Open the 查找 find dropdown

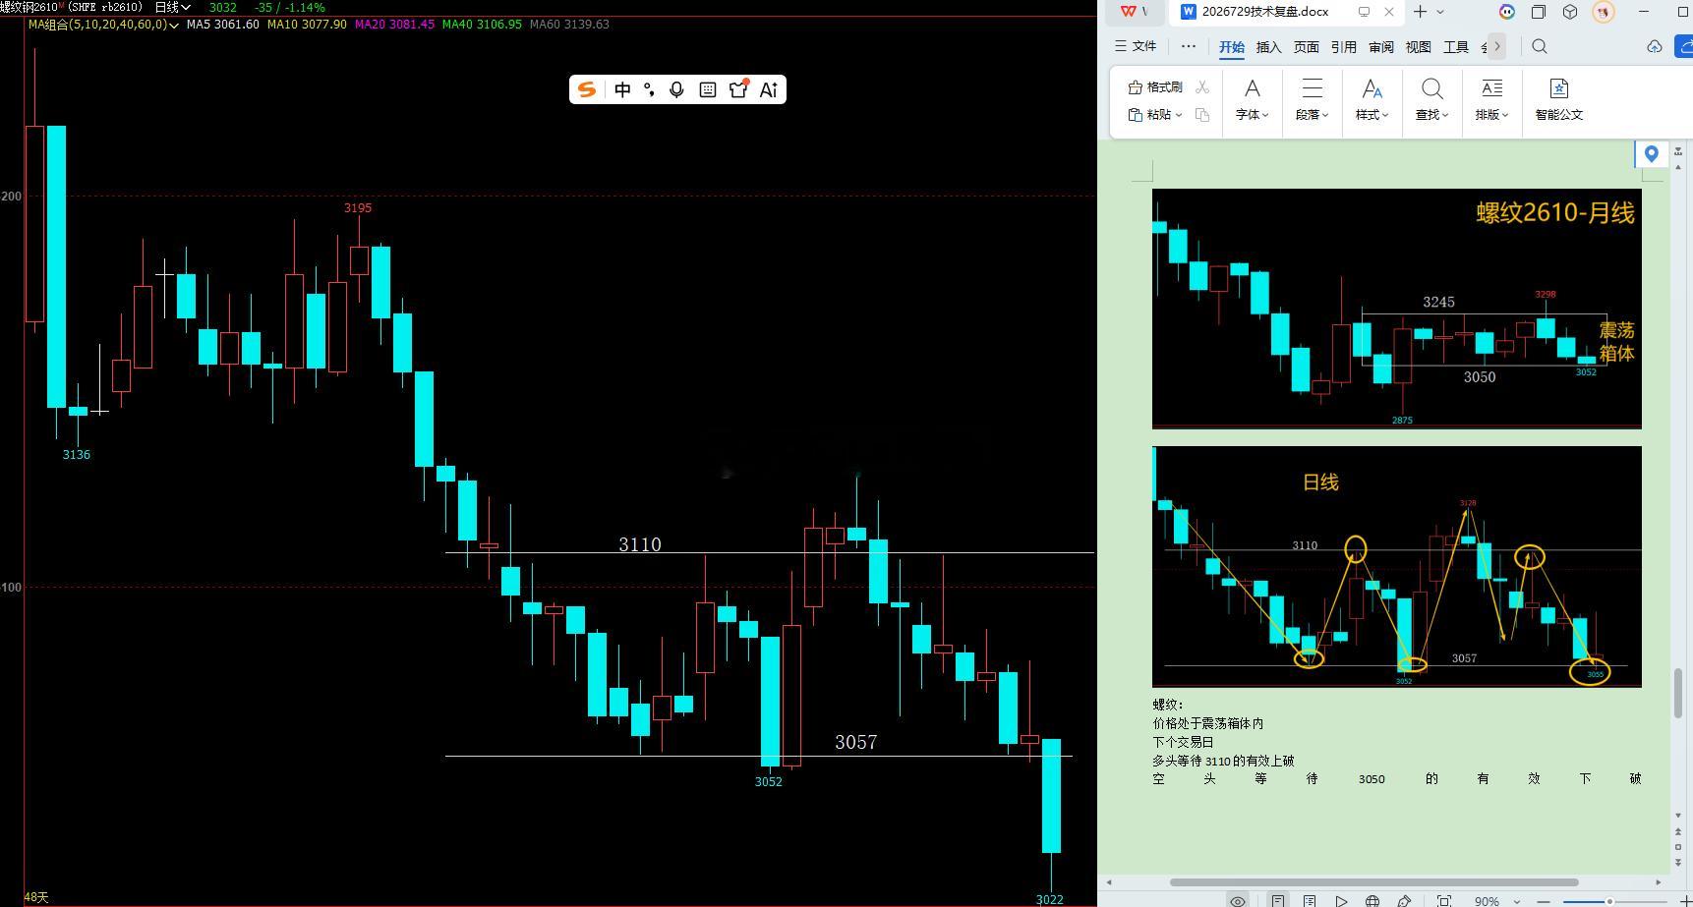pos(1432,100)
